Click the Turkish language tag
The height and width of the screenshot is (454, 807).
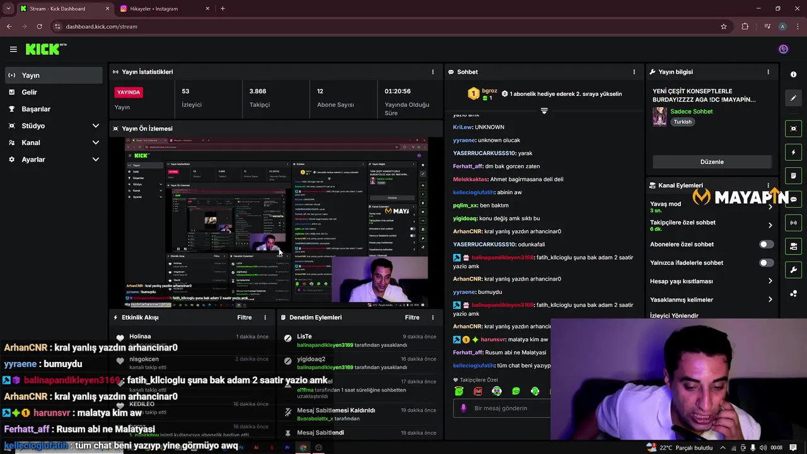[x=682, y=122]
